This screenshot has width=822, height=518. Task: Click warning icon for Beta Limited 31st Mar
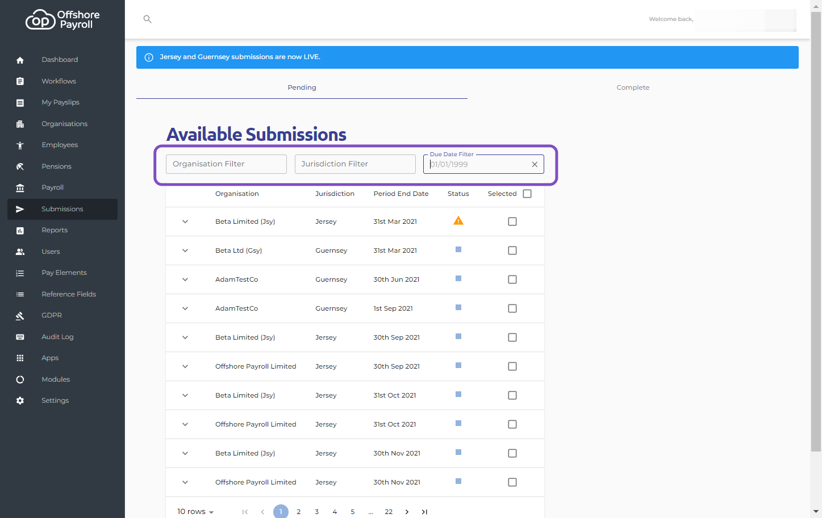[x=458, y=221]
